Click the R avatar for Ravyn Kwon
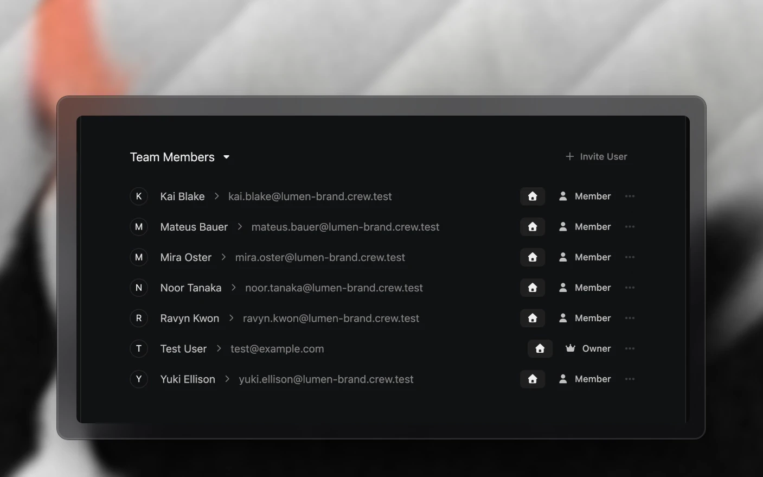The height and width of the screenshot is (477, 763). (139, 318)
